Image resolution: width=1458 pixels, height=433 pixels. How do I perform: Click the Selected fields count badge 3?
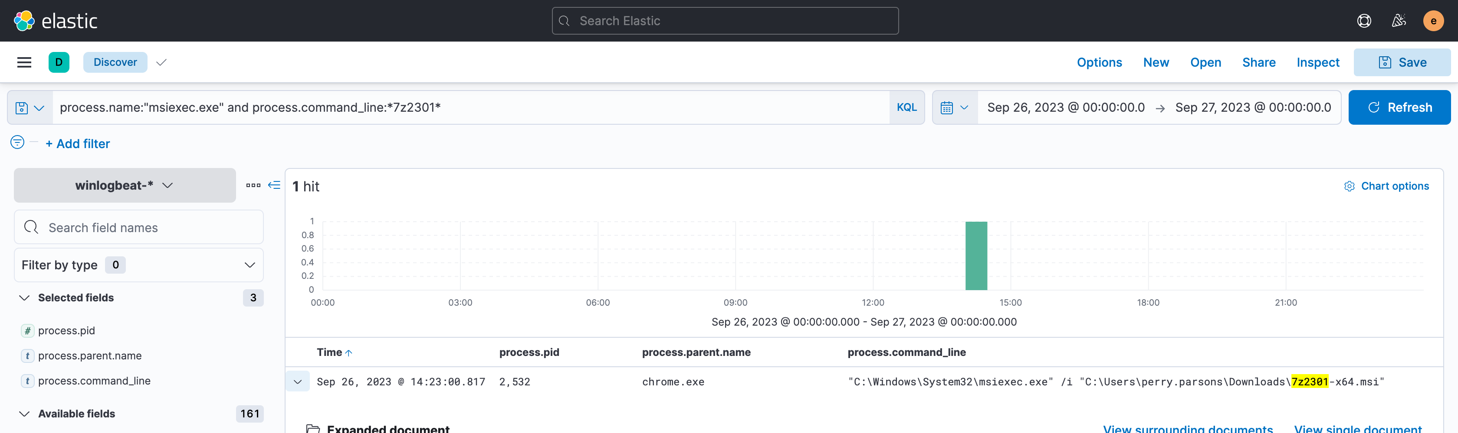(x=253, y=297)
